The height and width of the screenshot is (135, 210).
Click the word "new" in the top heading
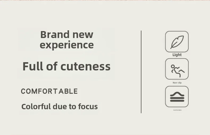click(83, 35)
